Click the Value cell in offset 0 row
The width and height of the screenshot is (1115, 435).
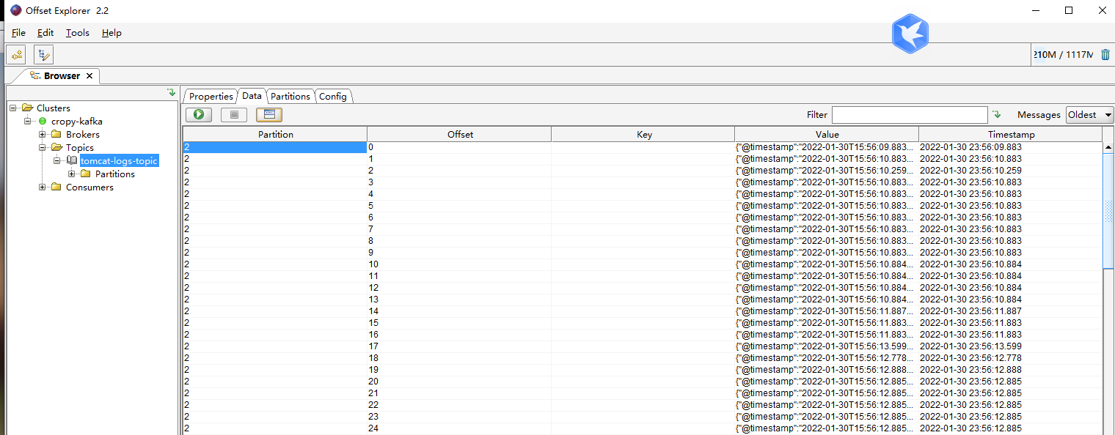[827, 147]
